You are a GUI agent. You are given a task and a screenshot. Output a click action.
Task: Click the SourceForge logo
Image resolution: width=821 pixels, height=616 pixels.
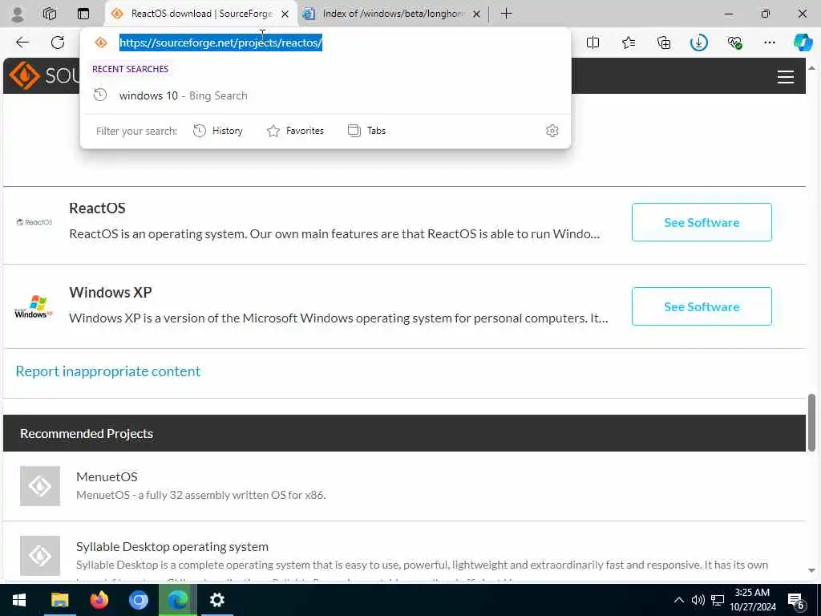(x=43, y=75)
